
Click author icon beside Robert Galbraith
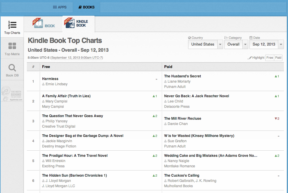coord(166,181)
